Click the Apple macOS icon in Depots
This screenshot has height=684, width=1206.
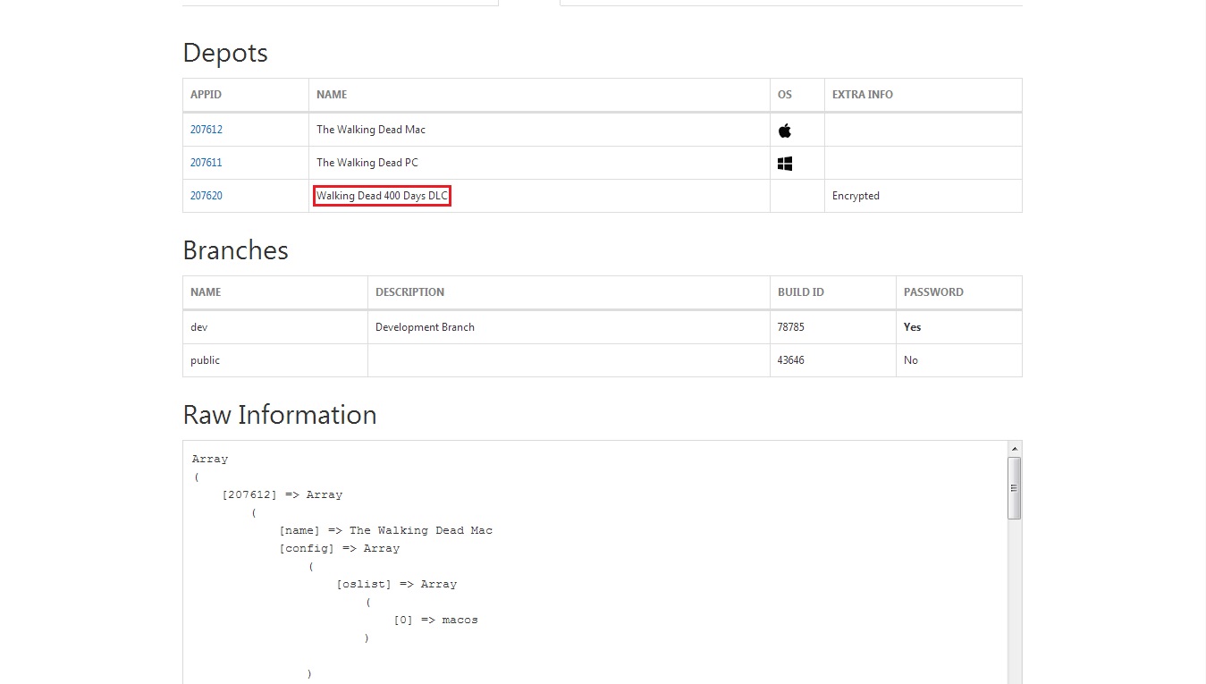(785, 131)
